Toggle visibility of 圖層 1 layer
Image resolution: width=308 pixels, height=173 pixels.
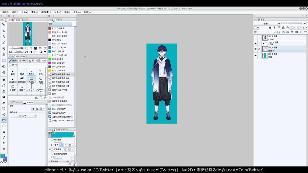pos(255,55)
